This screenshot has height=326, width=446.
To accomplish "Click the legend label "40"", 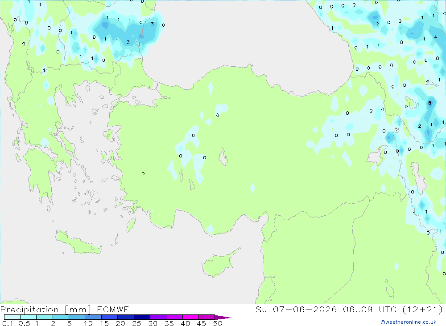I will click(x=186, y=323).
